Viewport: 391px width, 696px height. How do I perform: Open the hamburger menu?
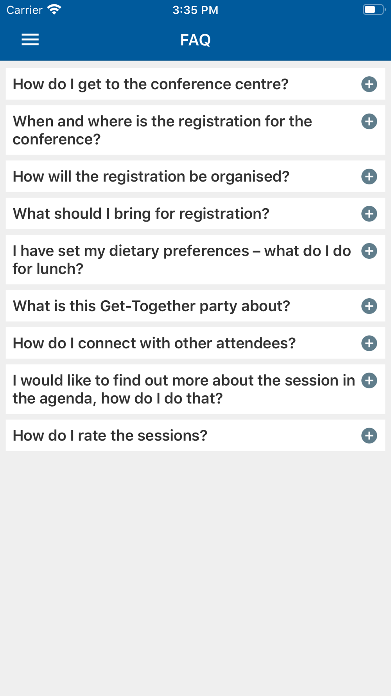[x=30, y=40]
